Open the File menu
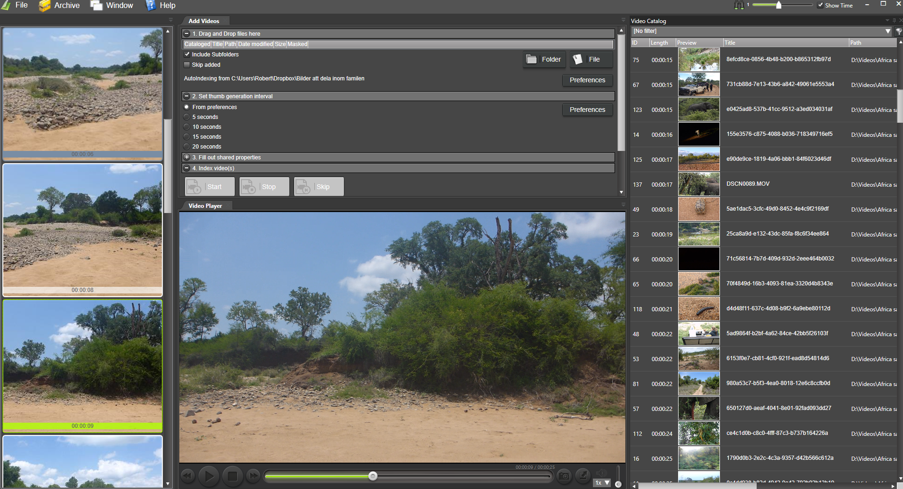The width and height of the screenshot is (903, 489). tap(15, 5)
